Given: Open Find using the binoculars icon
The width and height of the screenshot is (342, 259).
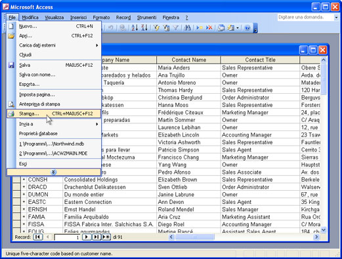Looking at the screenshot, I should (187, 28).
